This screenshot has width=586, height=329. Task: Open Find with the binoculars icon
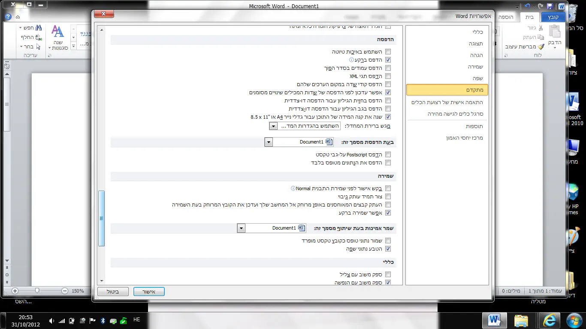[x=38, y=28]
